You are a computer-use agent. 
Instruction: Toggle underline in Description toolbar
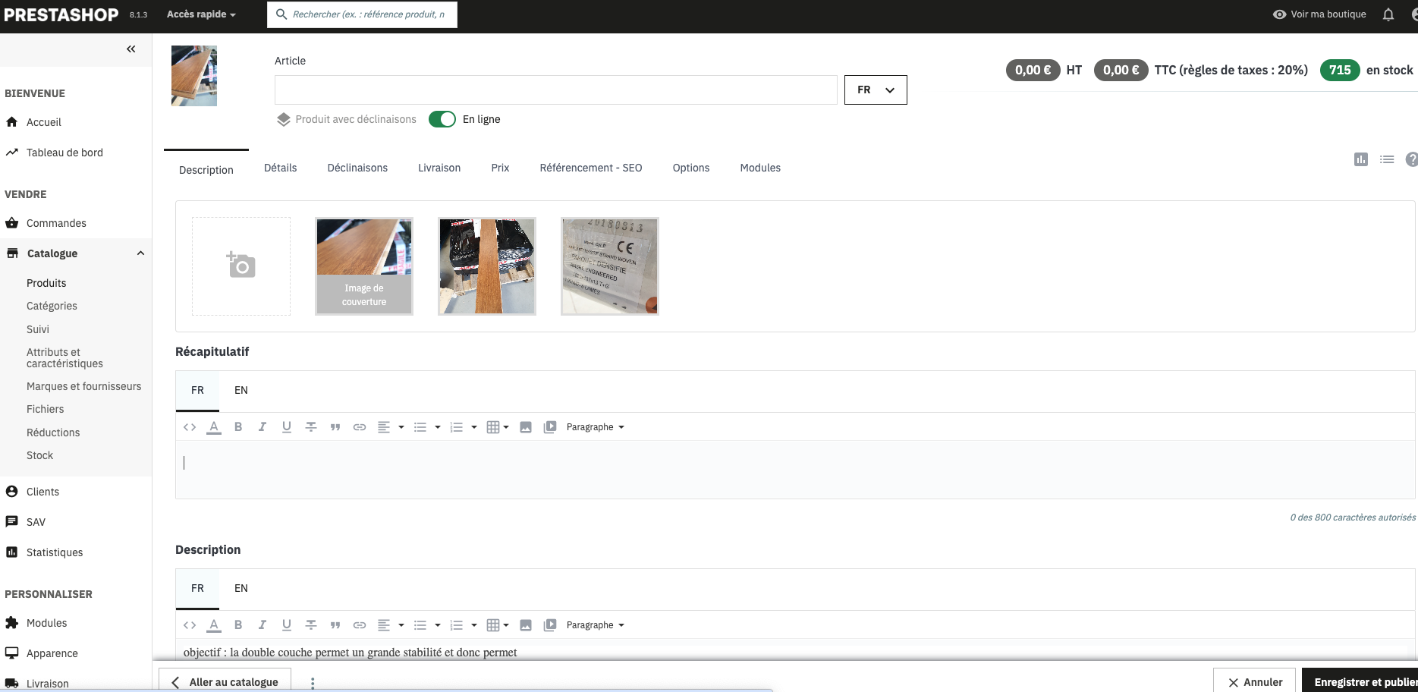[287, 625]
